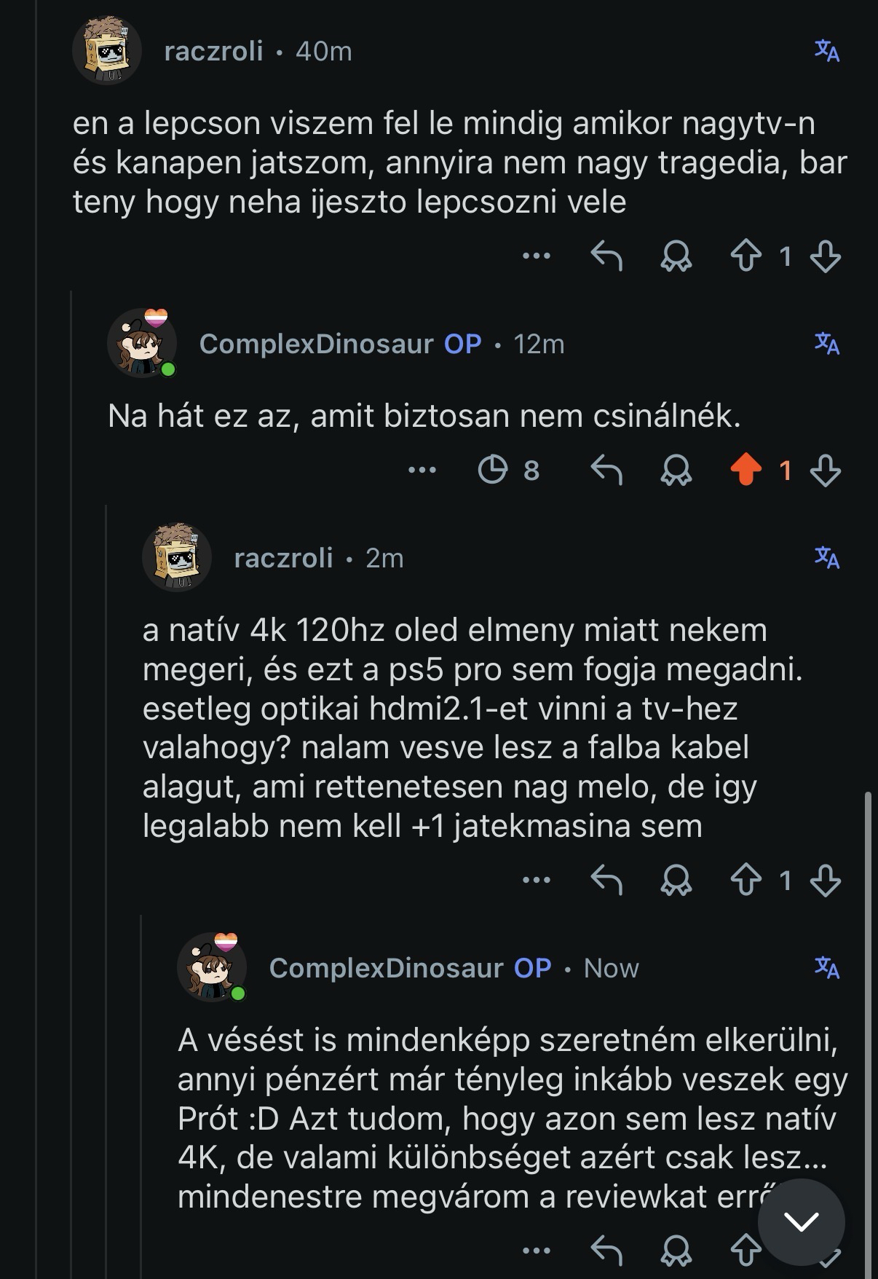This screenshot has width=878, height=1279.
Task: Translate ComplexDinosaur's 12m-old comment
Action: pos(826,343)
